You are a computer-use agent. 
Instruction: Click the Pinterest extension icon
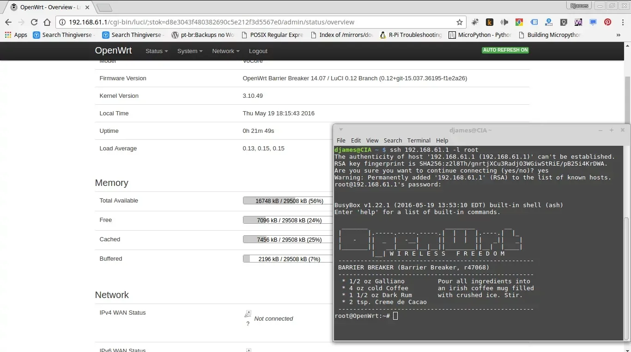(608, 22)
